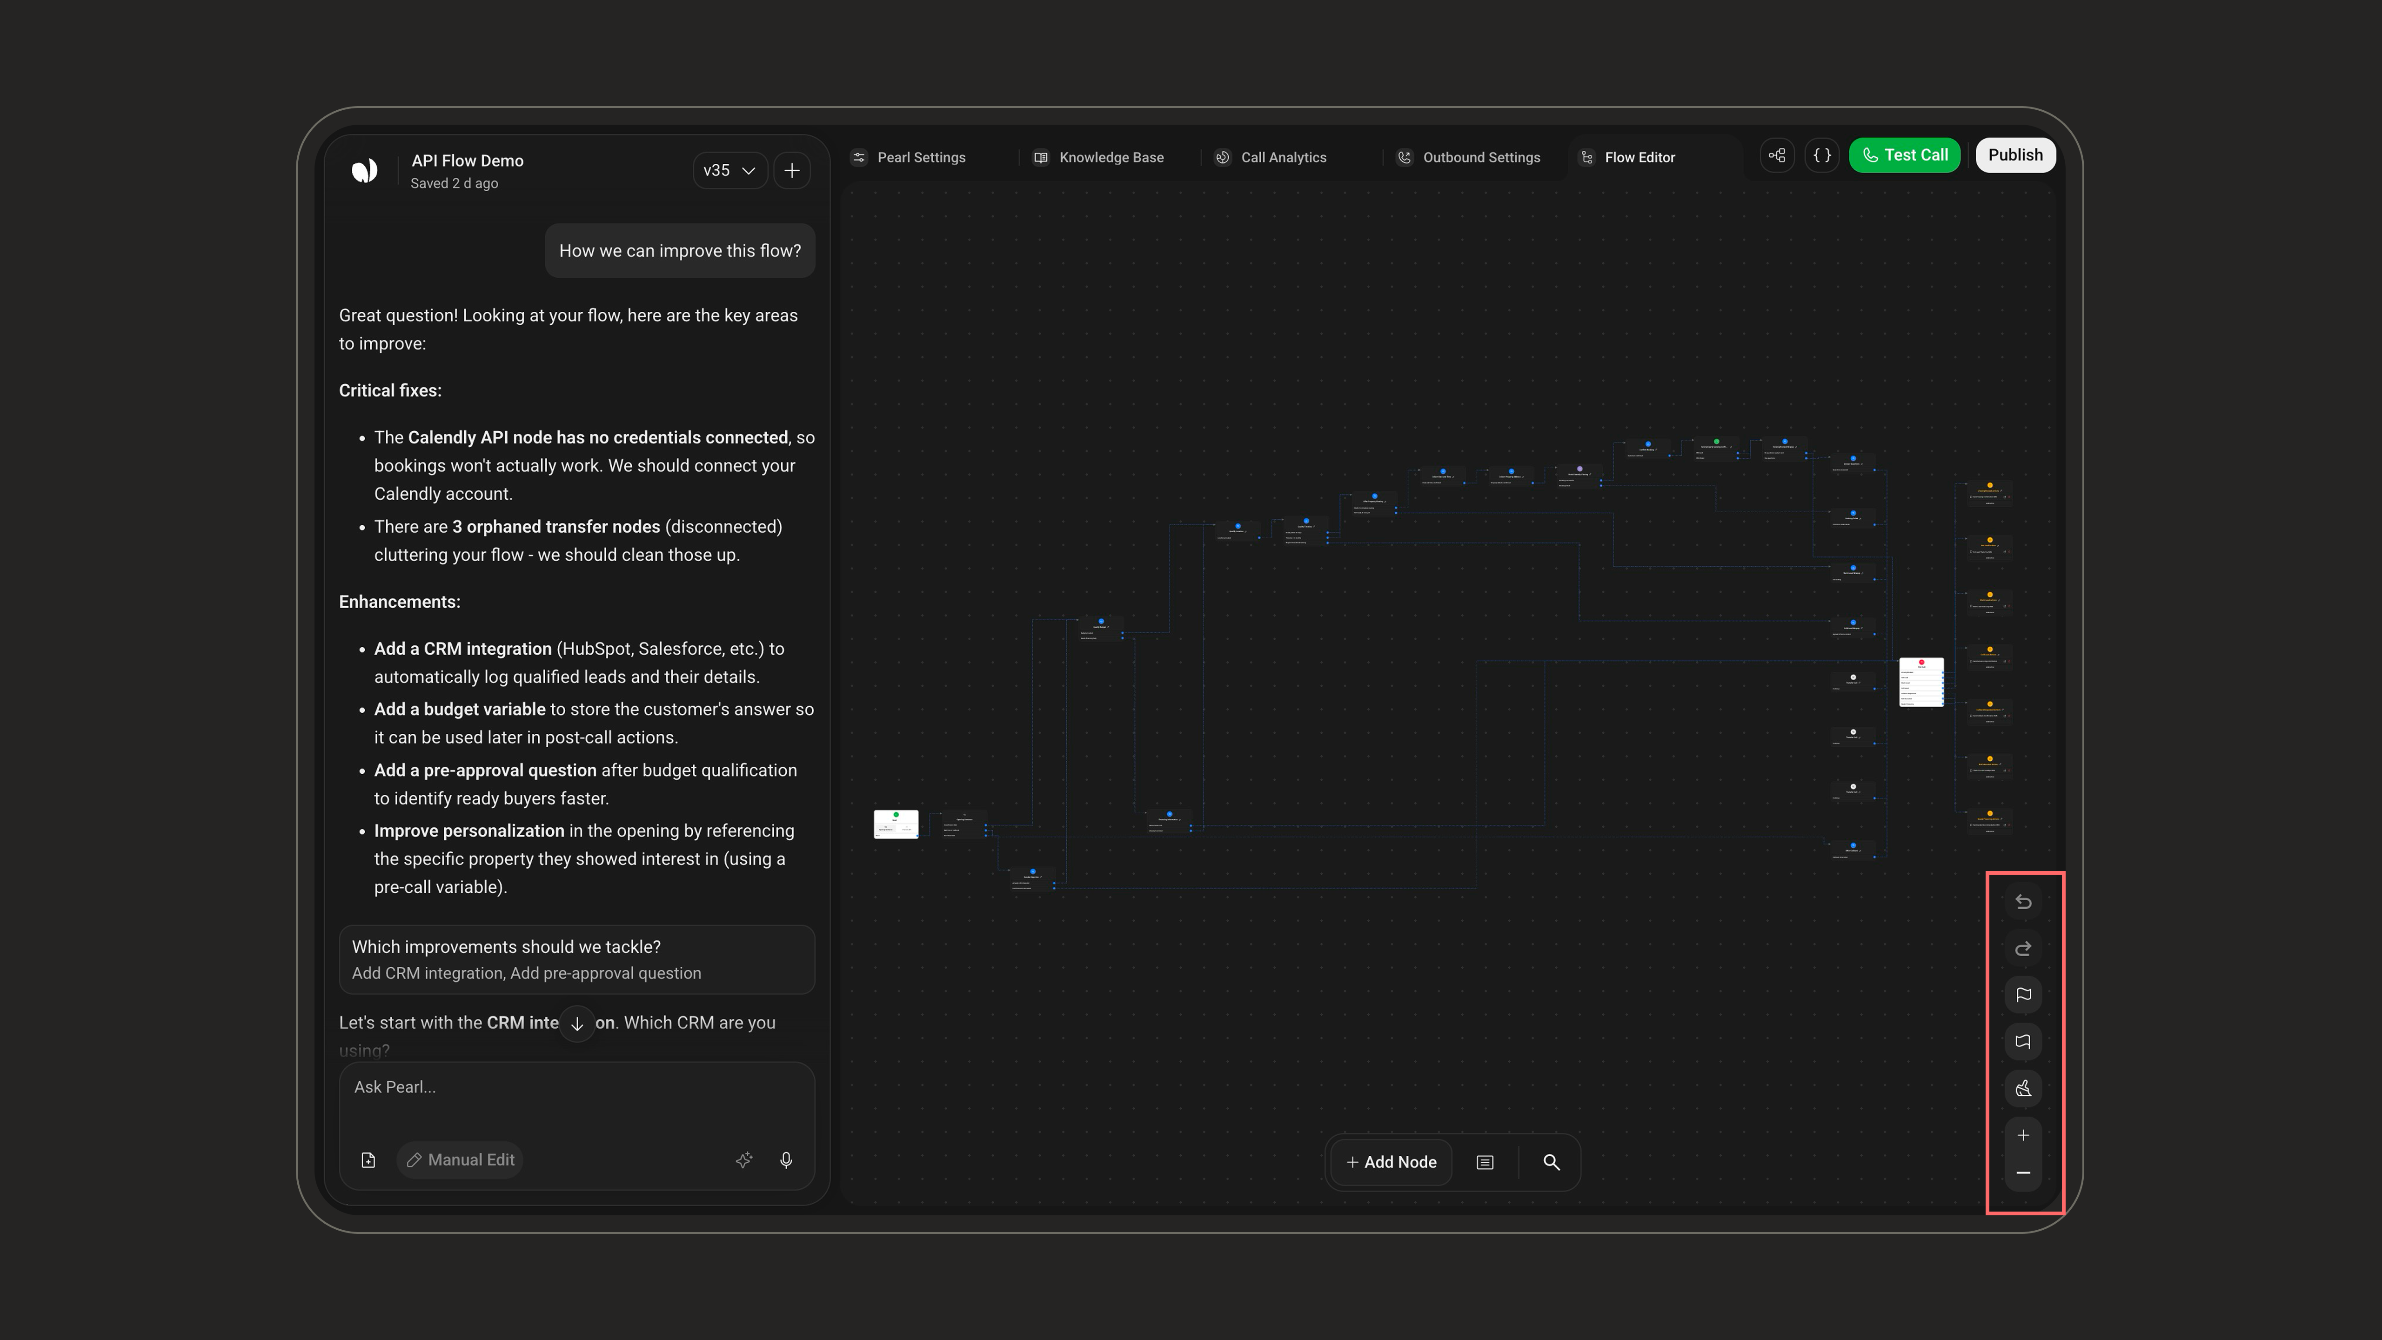Click the 'Critical fixes:' heading
This screenshot has height=1340, width=2382.
(390, 390)
